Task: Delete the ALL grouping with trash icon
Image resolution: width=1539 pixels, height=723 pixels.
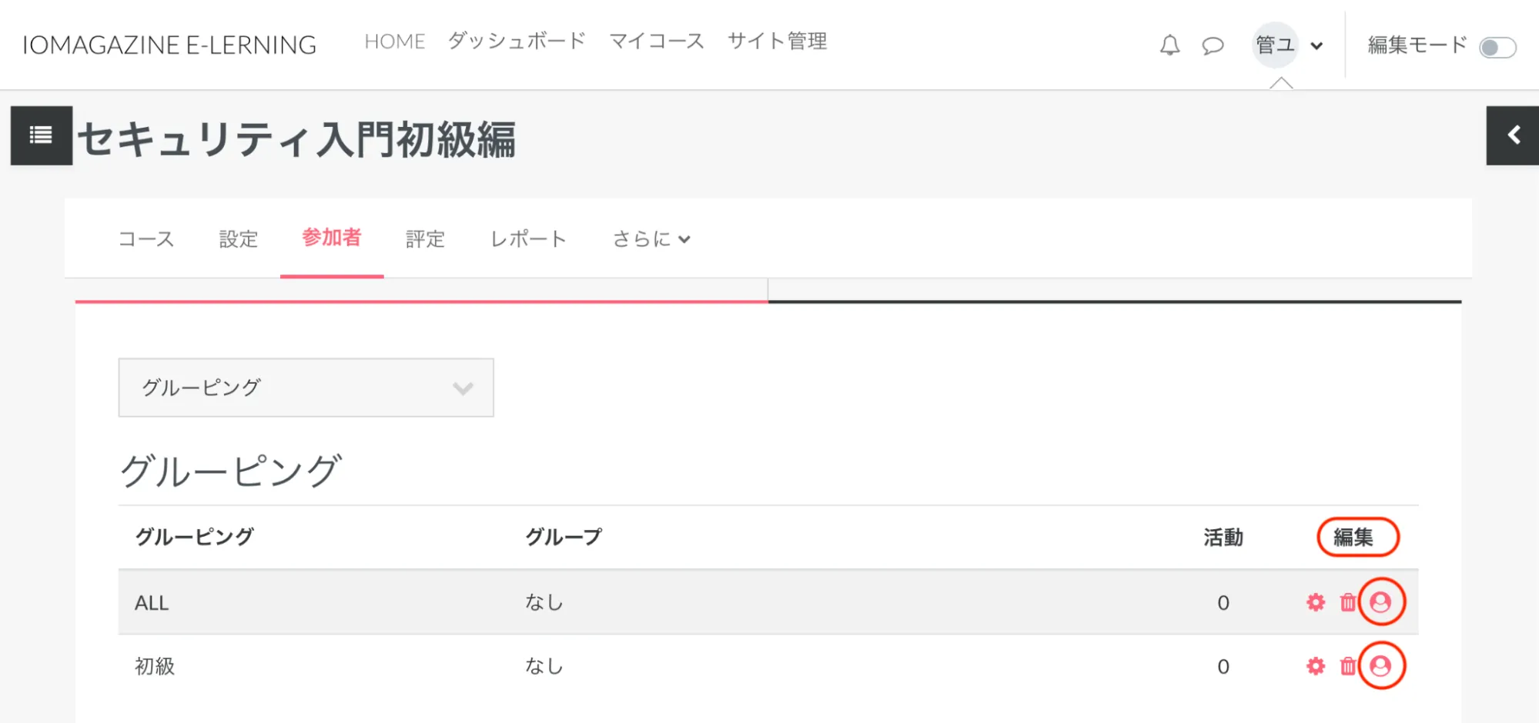Action: coord(1347,602)
